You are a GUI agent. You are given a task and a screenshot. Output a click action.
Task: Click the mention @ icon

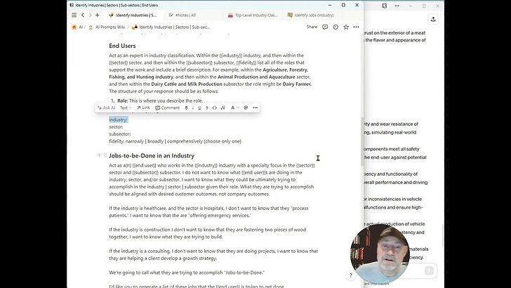(x=246, y=107)
